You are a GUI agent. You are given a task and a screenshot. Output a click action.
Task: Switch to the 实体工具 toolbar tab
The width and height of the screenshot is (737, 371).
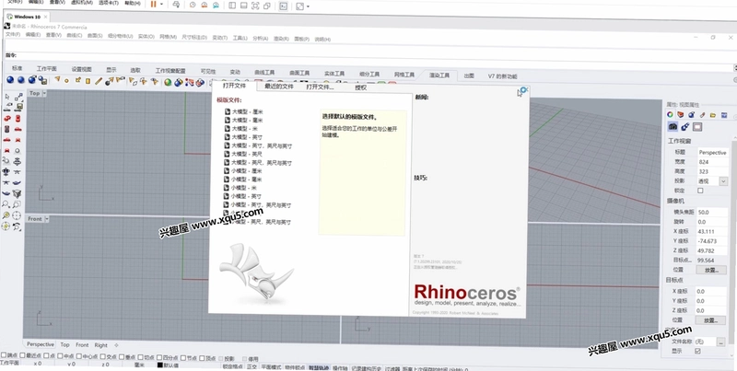click(334, 74)
